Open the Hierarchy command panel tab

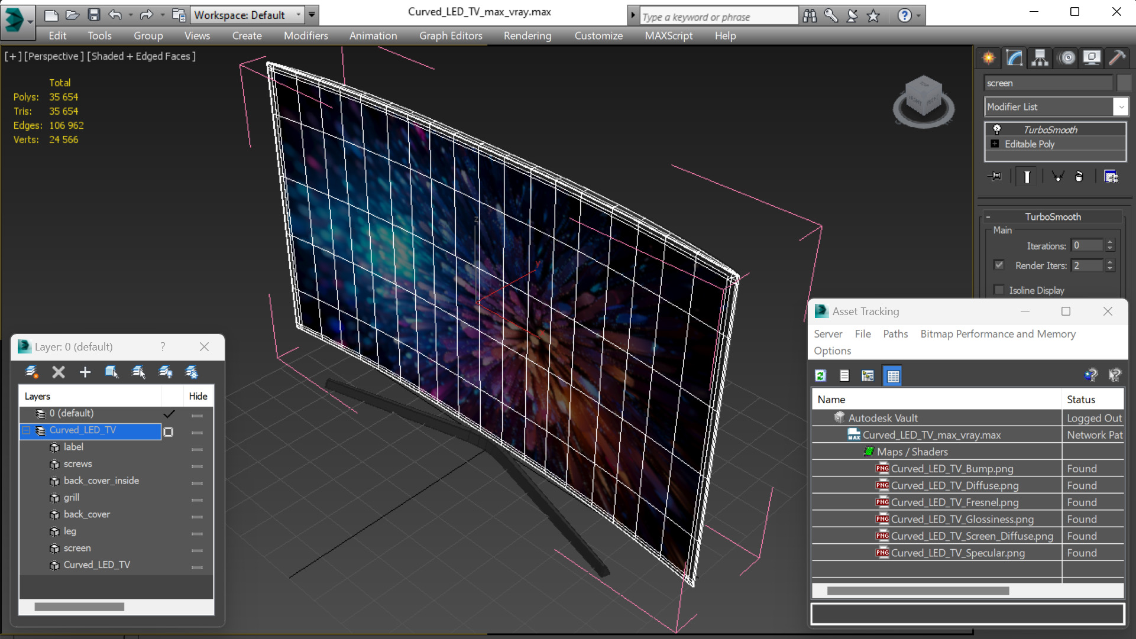click(1040, 57)
